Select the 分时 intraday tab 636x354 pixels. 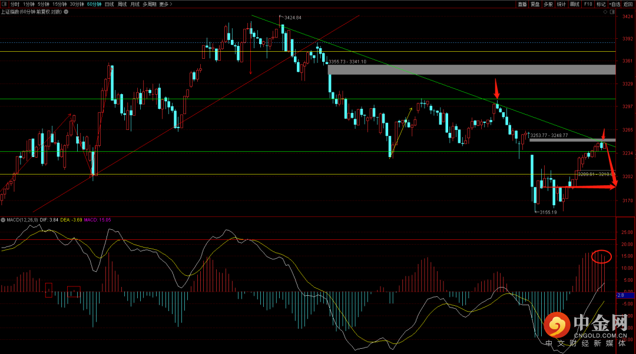(15, 4)
